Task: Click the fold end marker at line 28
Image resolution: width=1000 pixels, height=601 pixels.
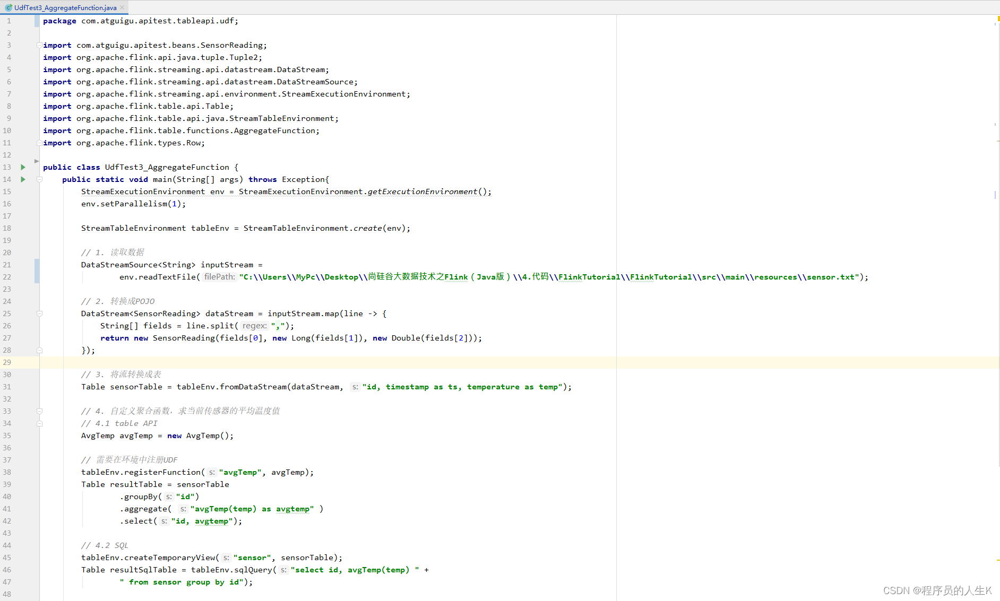Action: [39, 350]
